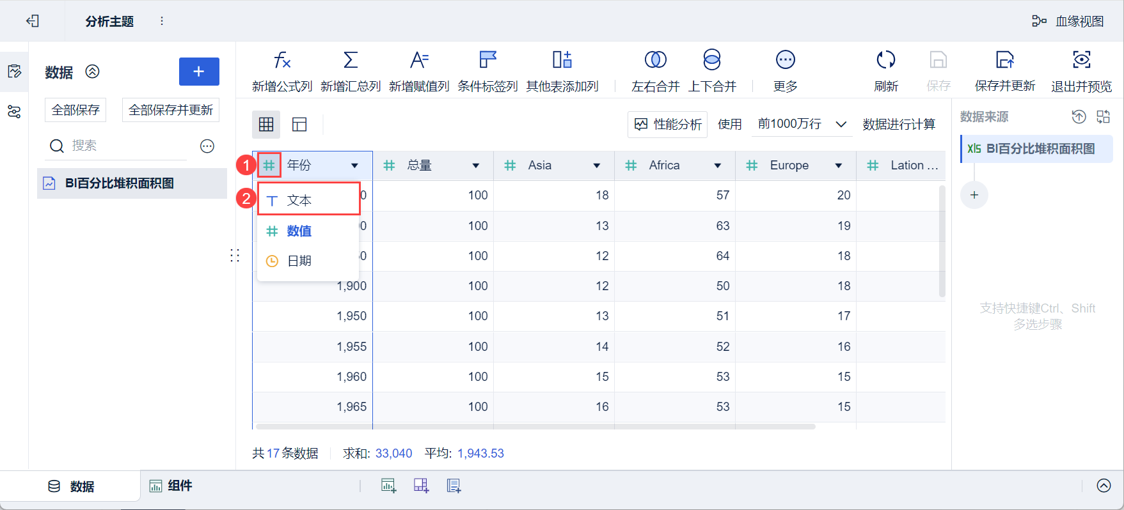Click the add component chart icon
This screenshot has width=1124, height=510.
click(x=388, y=486)
